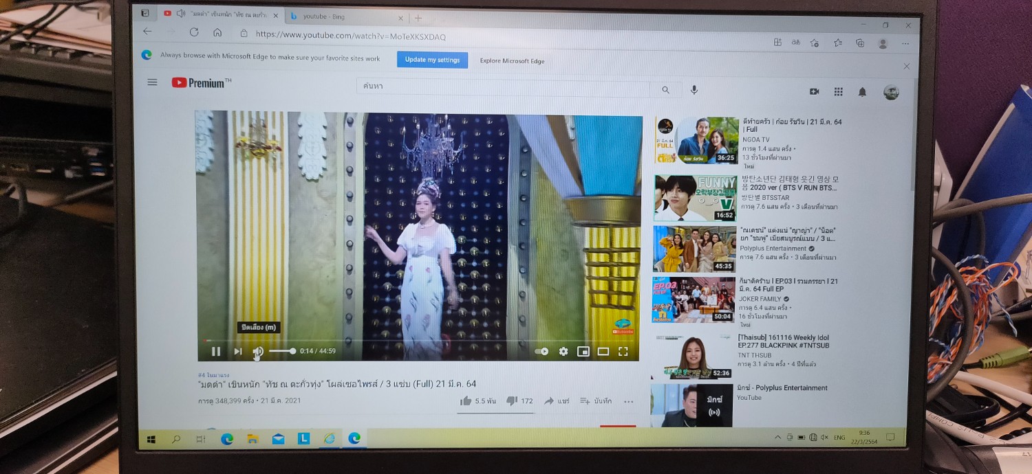View site info with the lock icon

244,33
